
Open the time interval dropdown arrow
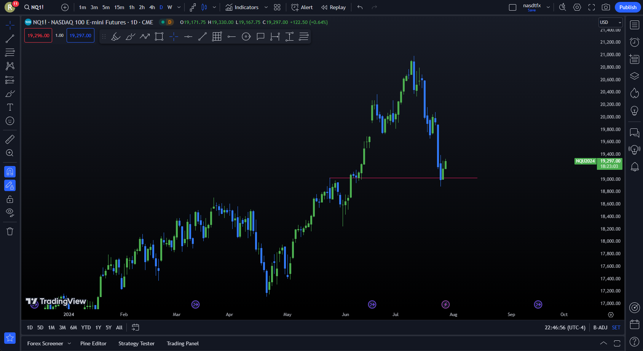(x=179, y=7)
